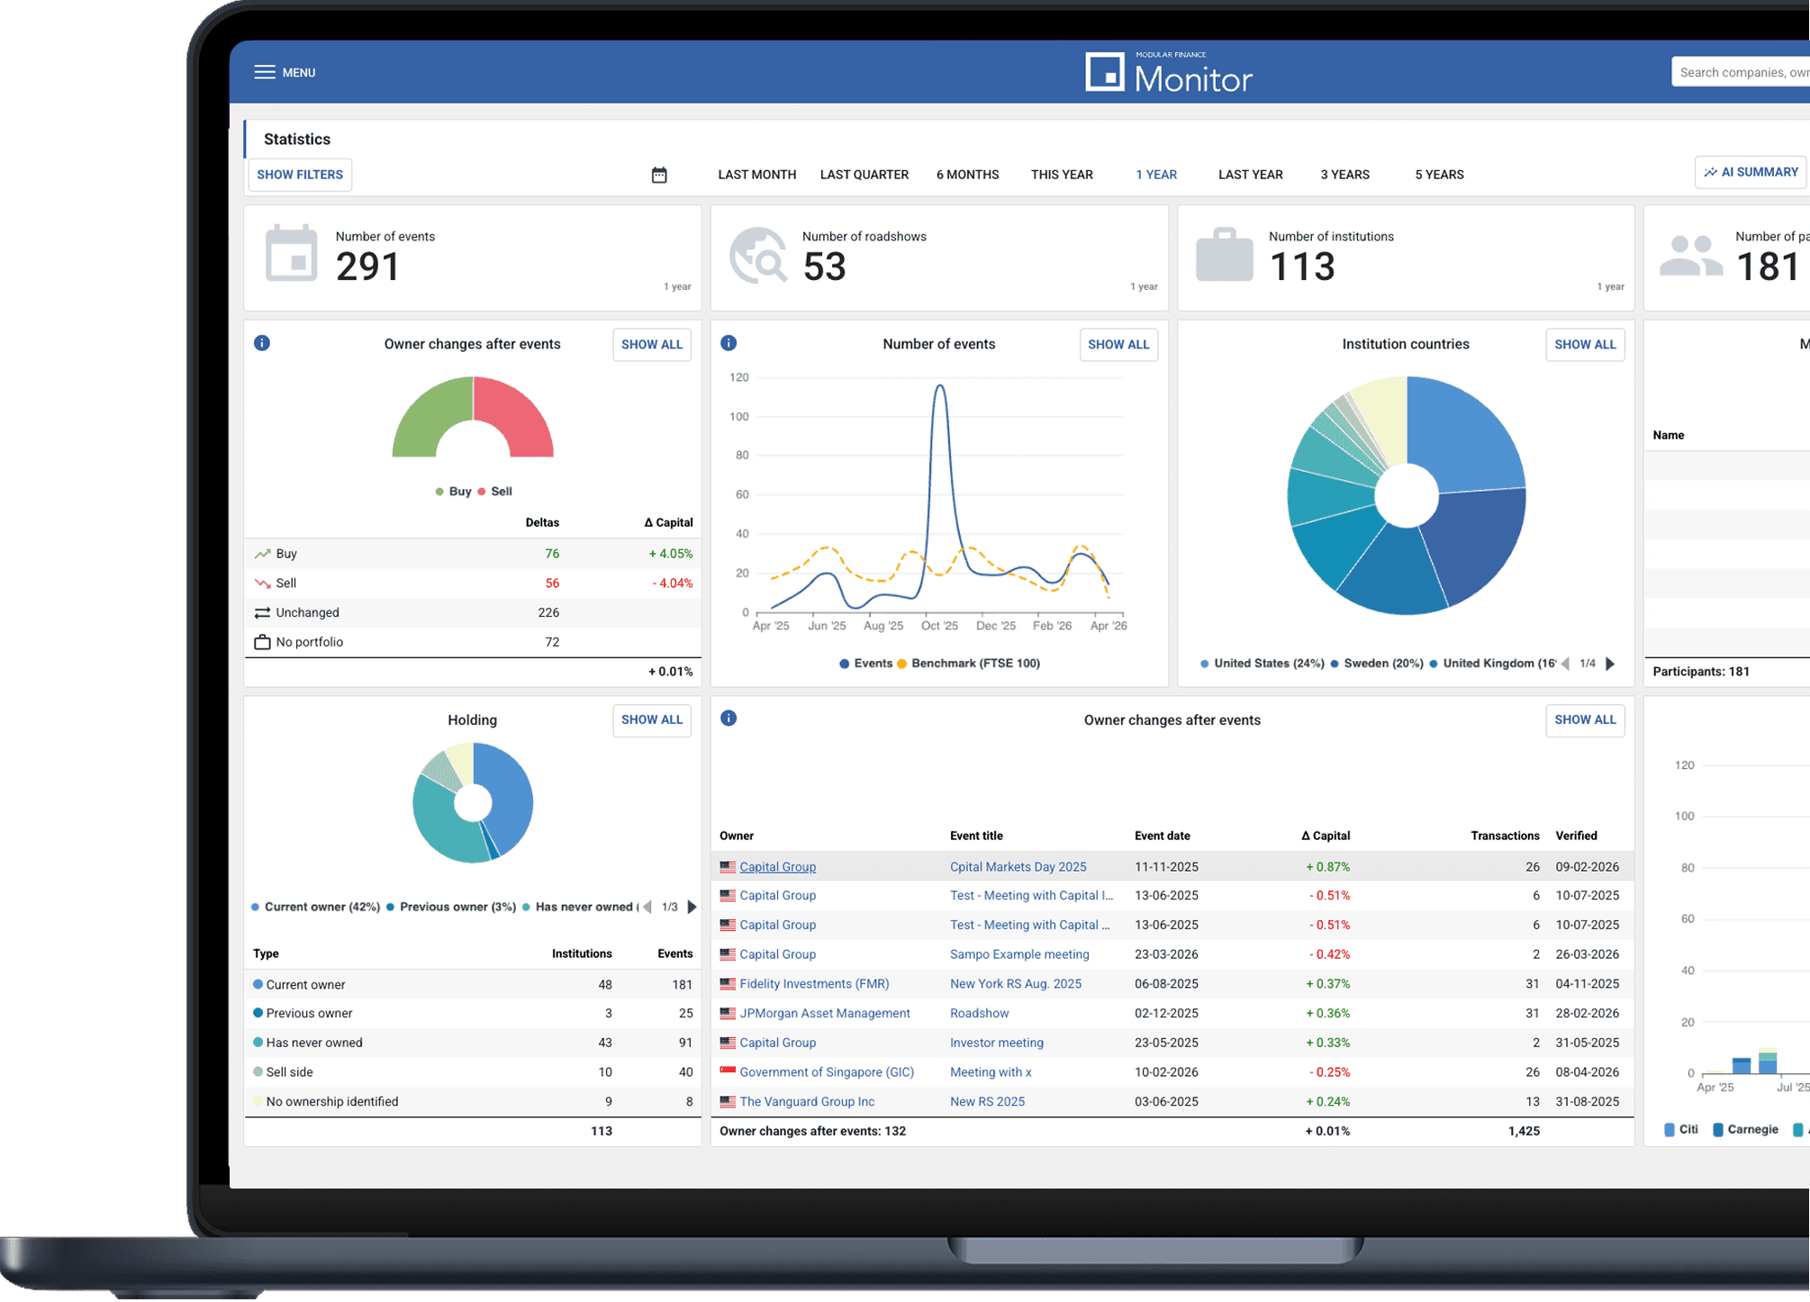Open info icon on Number of events chart
1810x1302 pixels.
[729, 343]
